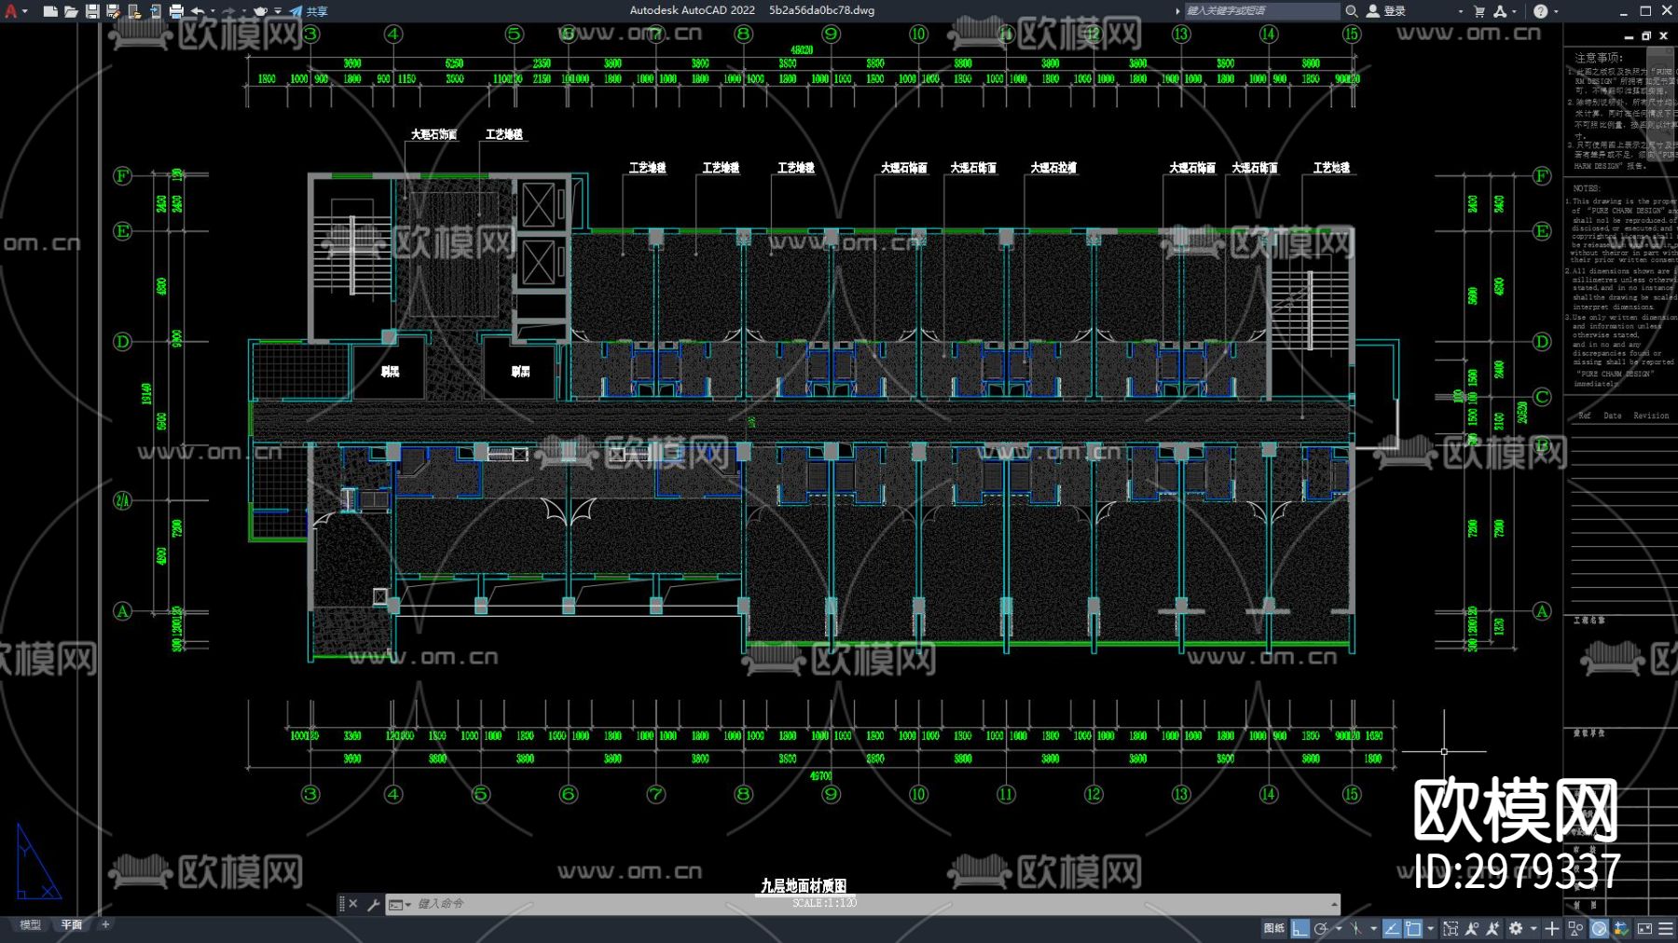This screenshot has height=943, width=1678.
Task: Toggle Ortho mode in the status bar
Action: pos(1300,928)
